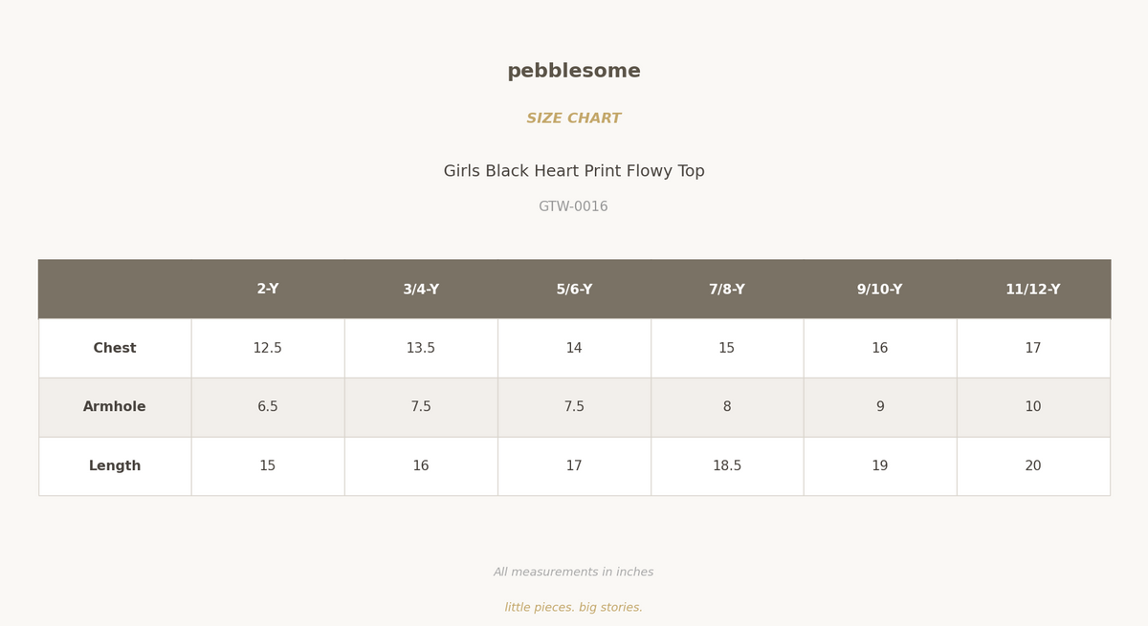Click the armhole value 10 cell

pyautogui.click(x=1033, y=407)
